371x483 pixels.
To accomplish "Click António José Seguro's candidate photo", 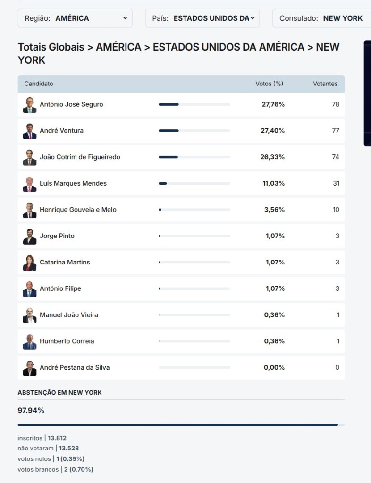I will pyautogui.click(x=29, y=105).
